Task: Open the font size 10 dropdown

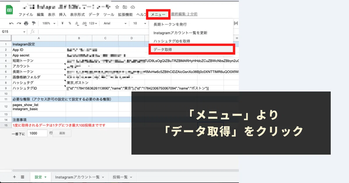Action: coord(139,23)
